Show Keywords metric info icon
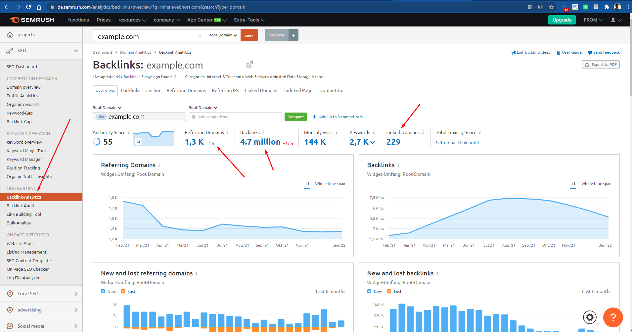This screenshot has height=332, width=632. tap(374, 132)
